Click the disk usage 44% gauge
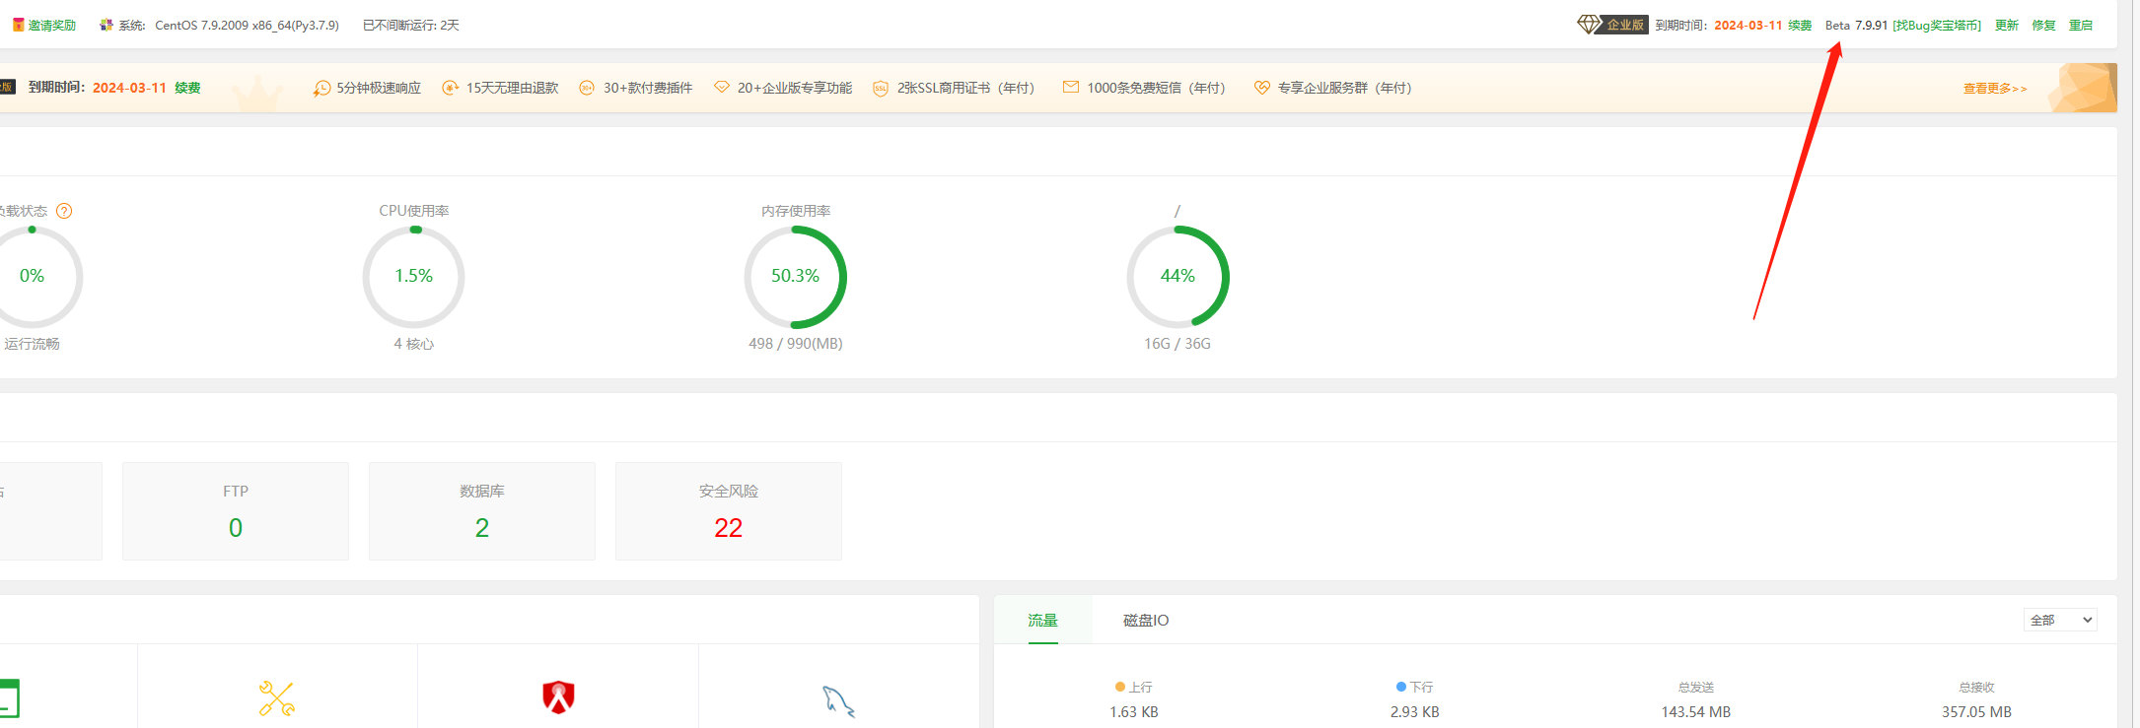2140x728 pixels. coord(1177,277)
